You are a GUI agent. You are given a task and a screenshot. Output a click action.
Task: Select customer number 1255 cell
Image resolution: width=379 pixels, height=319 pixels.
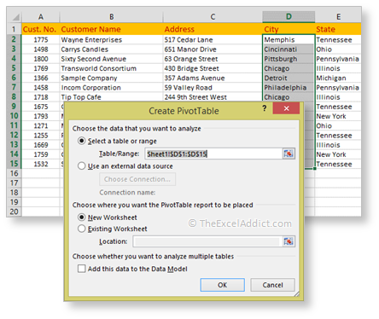pos(41,135)
